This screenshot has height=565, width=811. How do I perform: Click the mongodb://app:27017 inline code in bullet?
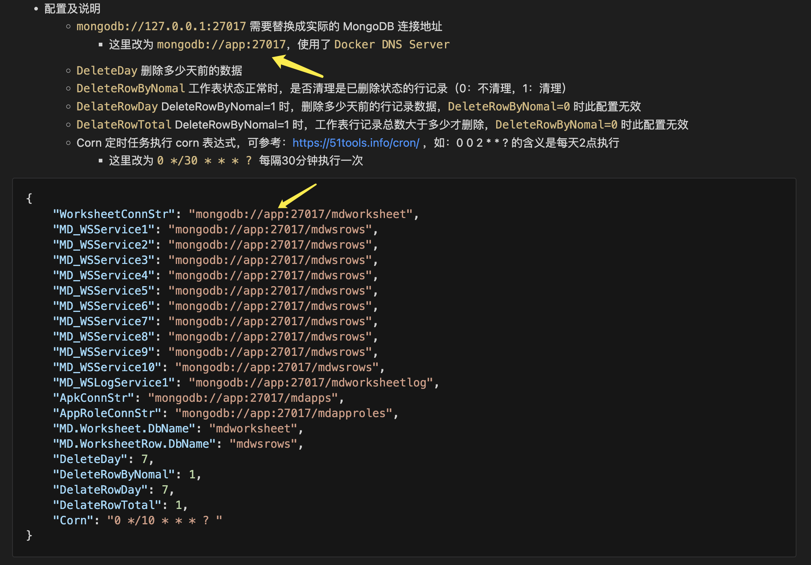221,44
